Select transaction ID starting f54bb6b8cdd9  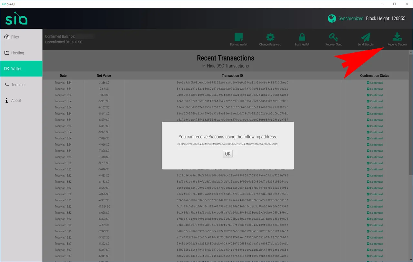[x=232, y=107]
